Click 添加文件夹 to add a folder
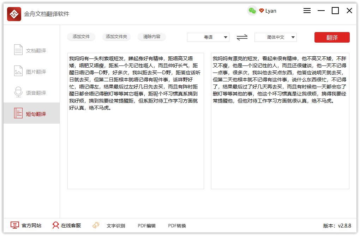360x236 pixels. pos(116,37)
